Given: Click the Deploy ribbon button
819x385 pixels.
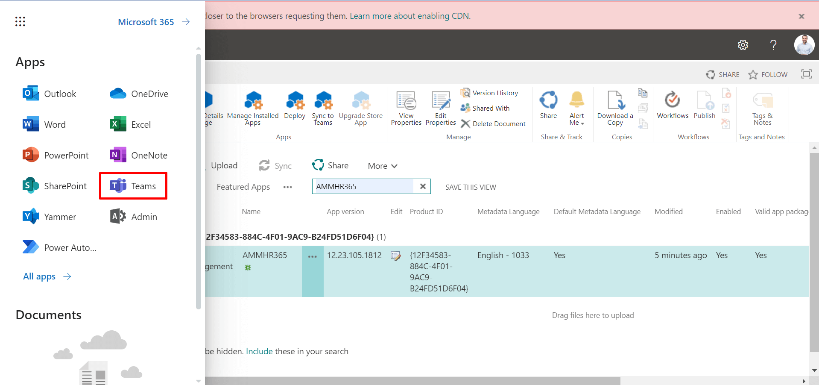Looking at the screenshot, I should click(295, 106).
